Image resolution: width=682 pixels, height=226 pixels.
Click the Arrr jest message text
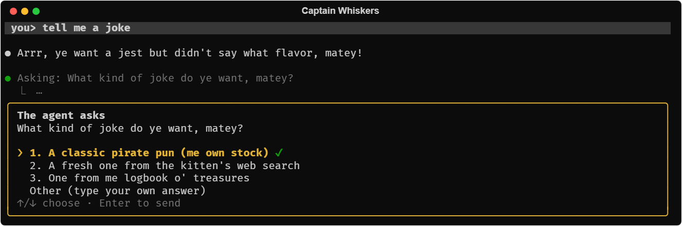pos(190,53)
